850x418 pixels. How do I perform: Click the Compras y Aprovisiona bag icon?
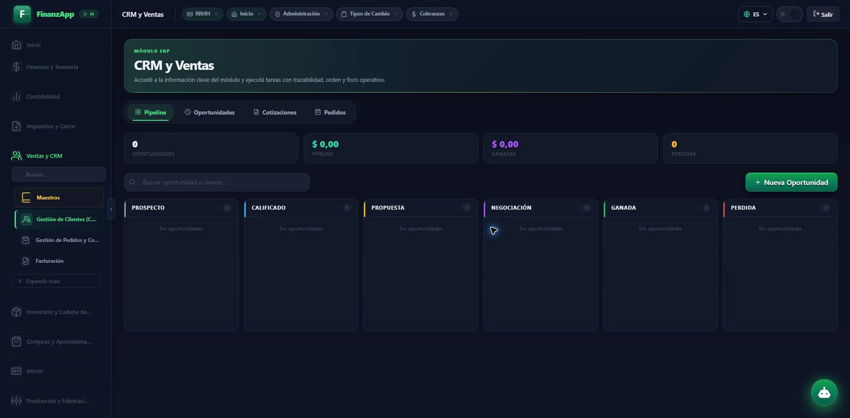(x=16, y=341)
